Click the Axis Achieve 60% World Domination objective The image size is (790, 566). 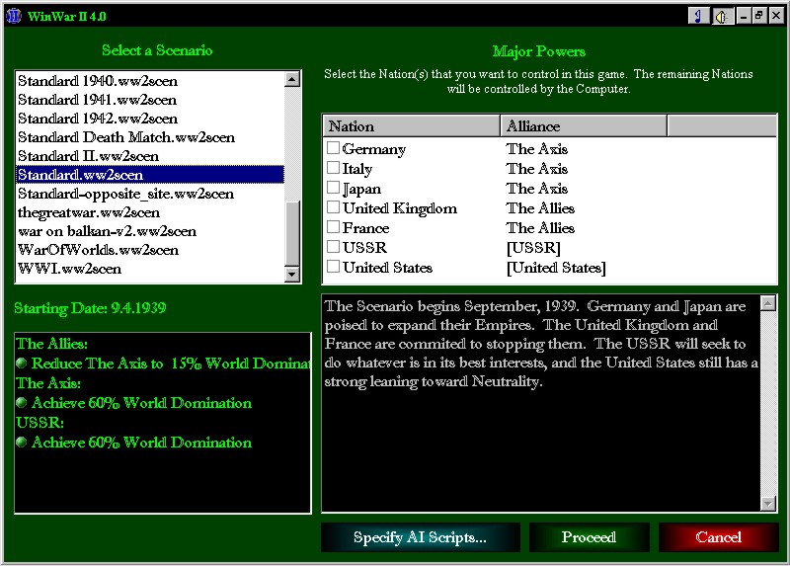point(134,403)
